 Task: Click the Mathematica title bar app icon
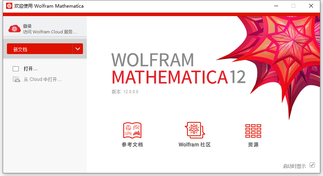pos(9,6)
